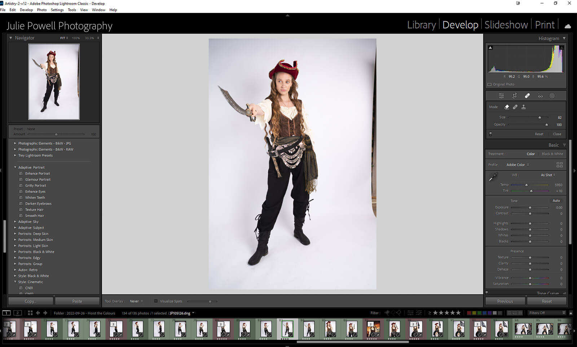This screenshot has width=577, height=347.
Task: Select the Crop overlay tool
Action: click(515, 96)
